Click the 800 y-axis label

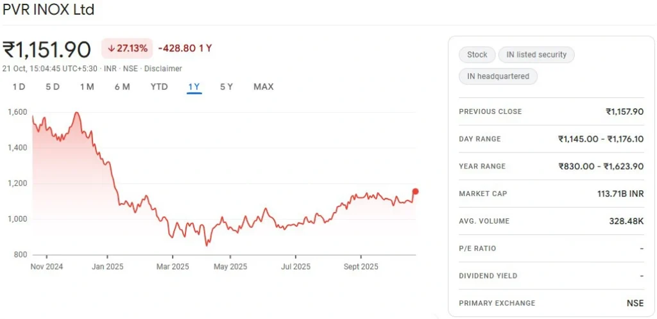point(21,255)
